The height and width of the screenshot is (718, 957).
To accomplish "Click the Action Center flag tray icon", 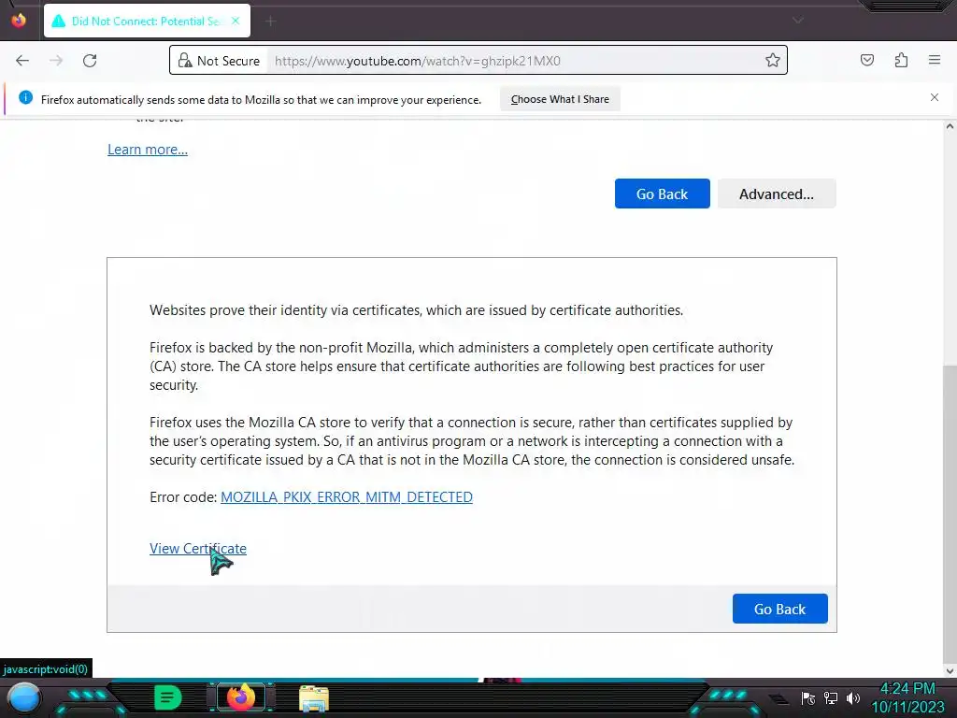I will [808, 697].
